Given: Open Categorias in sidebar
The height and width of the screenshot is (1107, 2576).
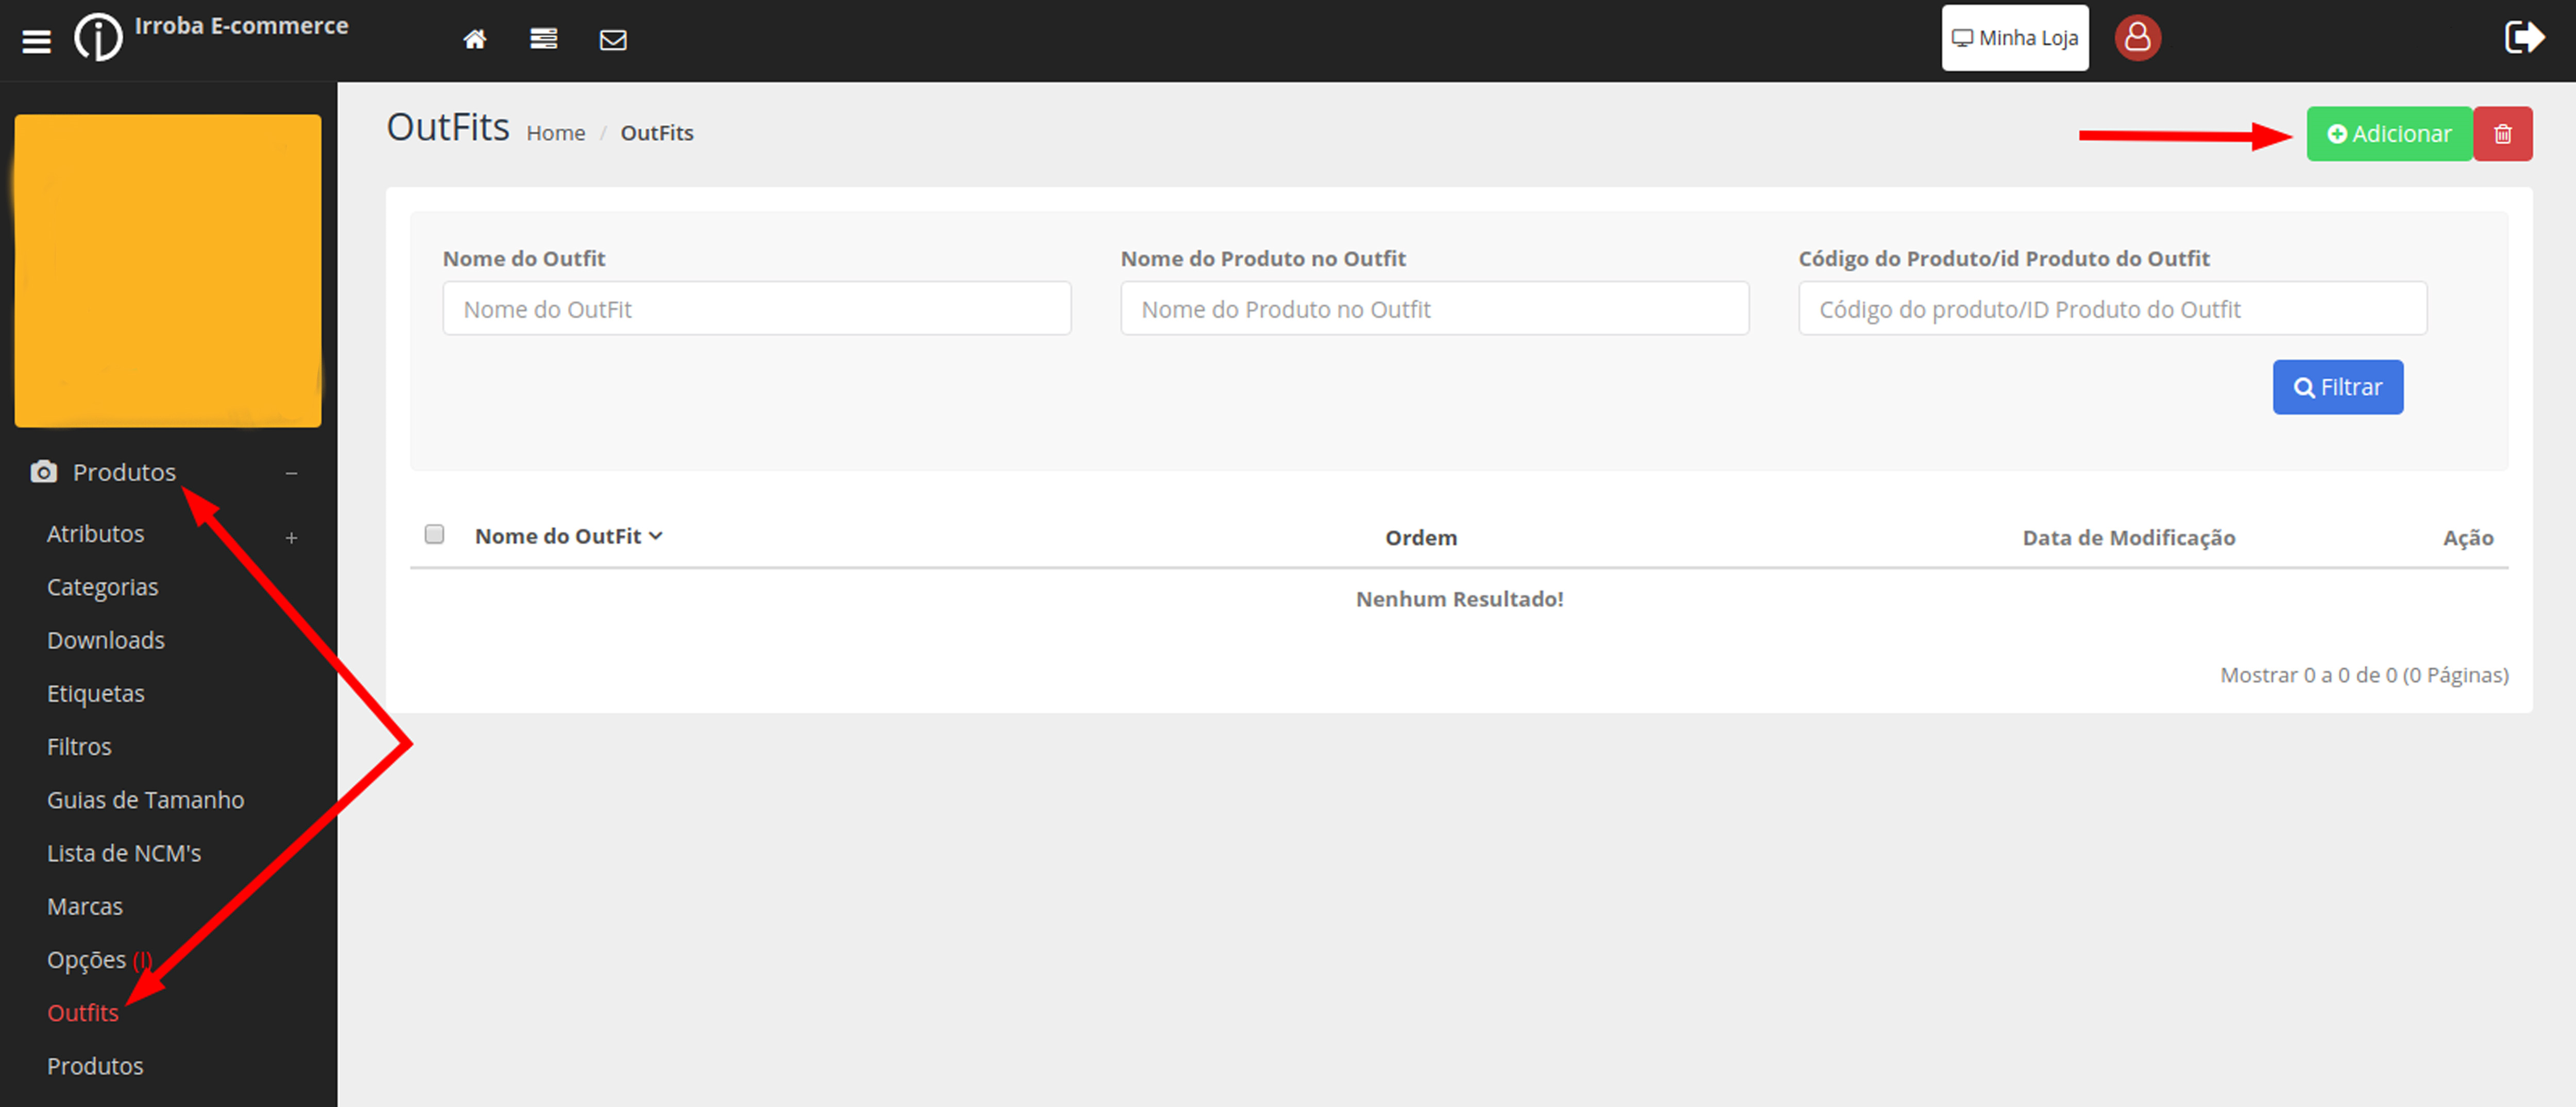Looking at the screenshot, I should click(x=103, y=586).
